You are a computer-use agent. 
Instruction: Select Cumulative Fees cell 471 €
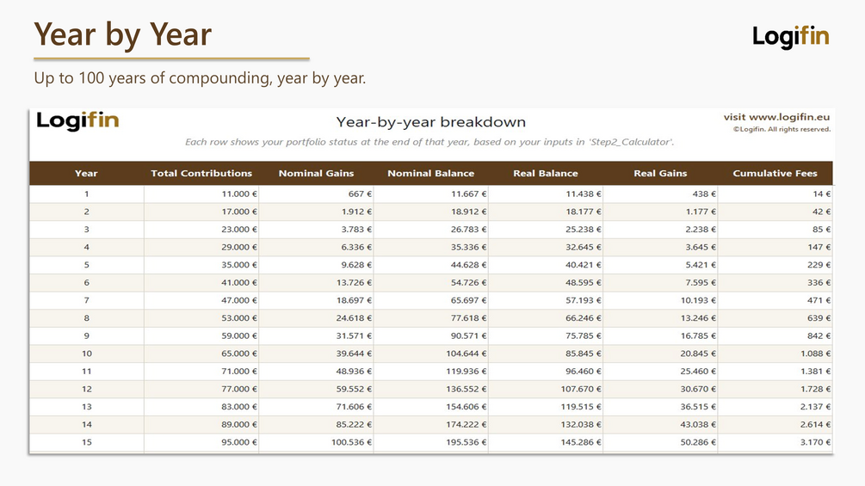pos(775,300)
